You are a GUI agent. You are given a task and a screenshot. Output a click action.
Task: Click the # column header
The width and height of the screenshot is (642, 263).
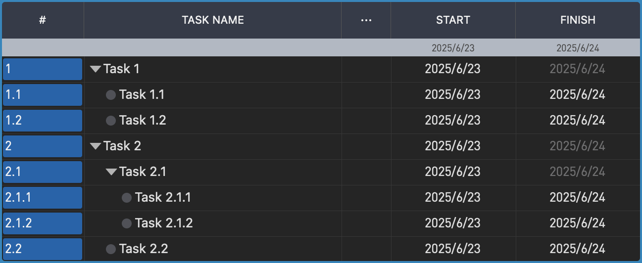[x=43, y=20]
